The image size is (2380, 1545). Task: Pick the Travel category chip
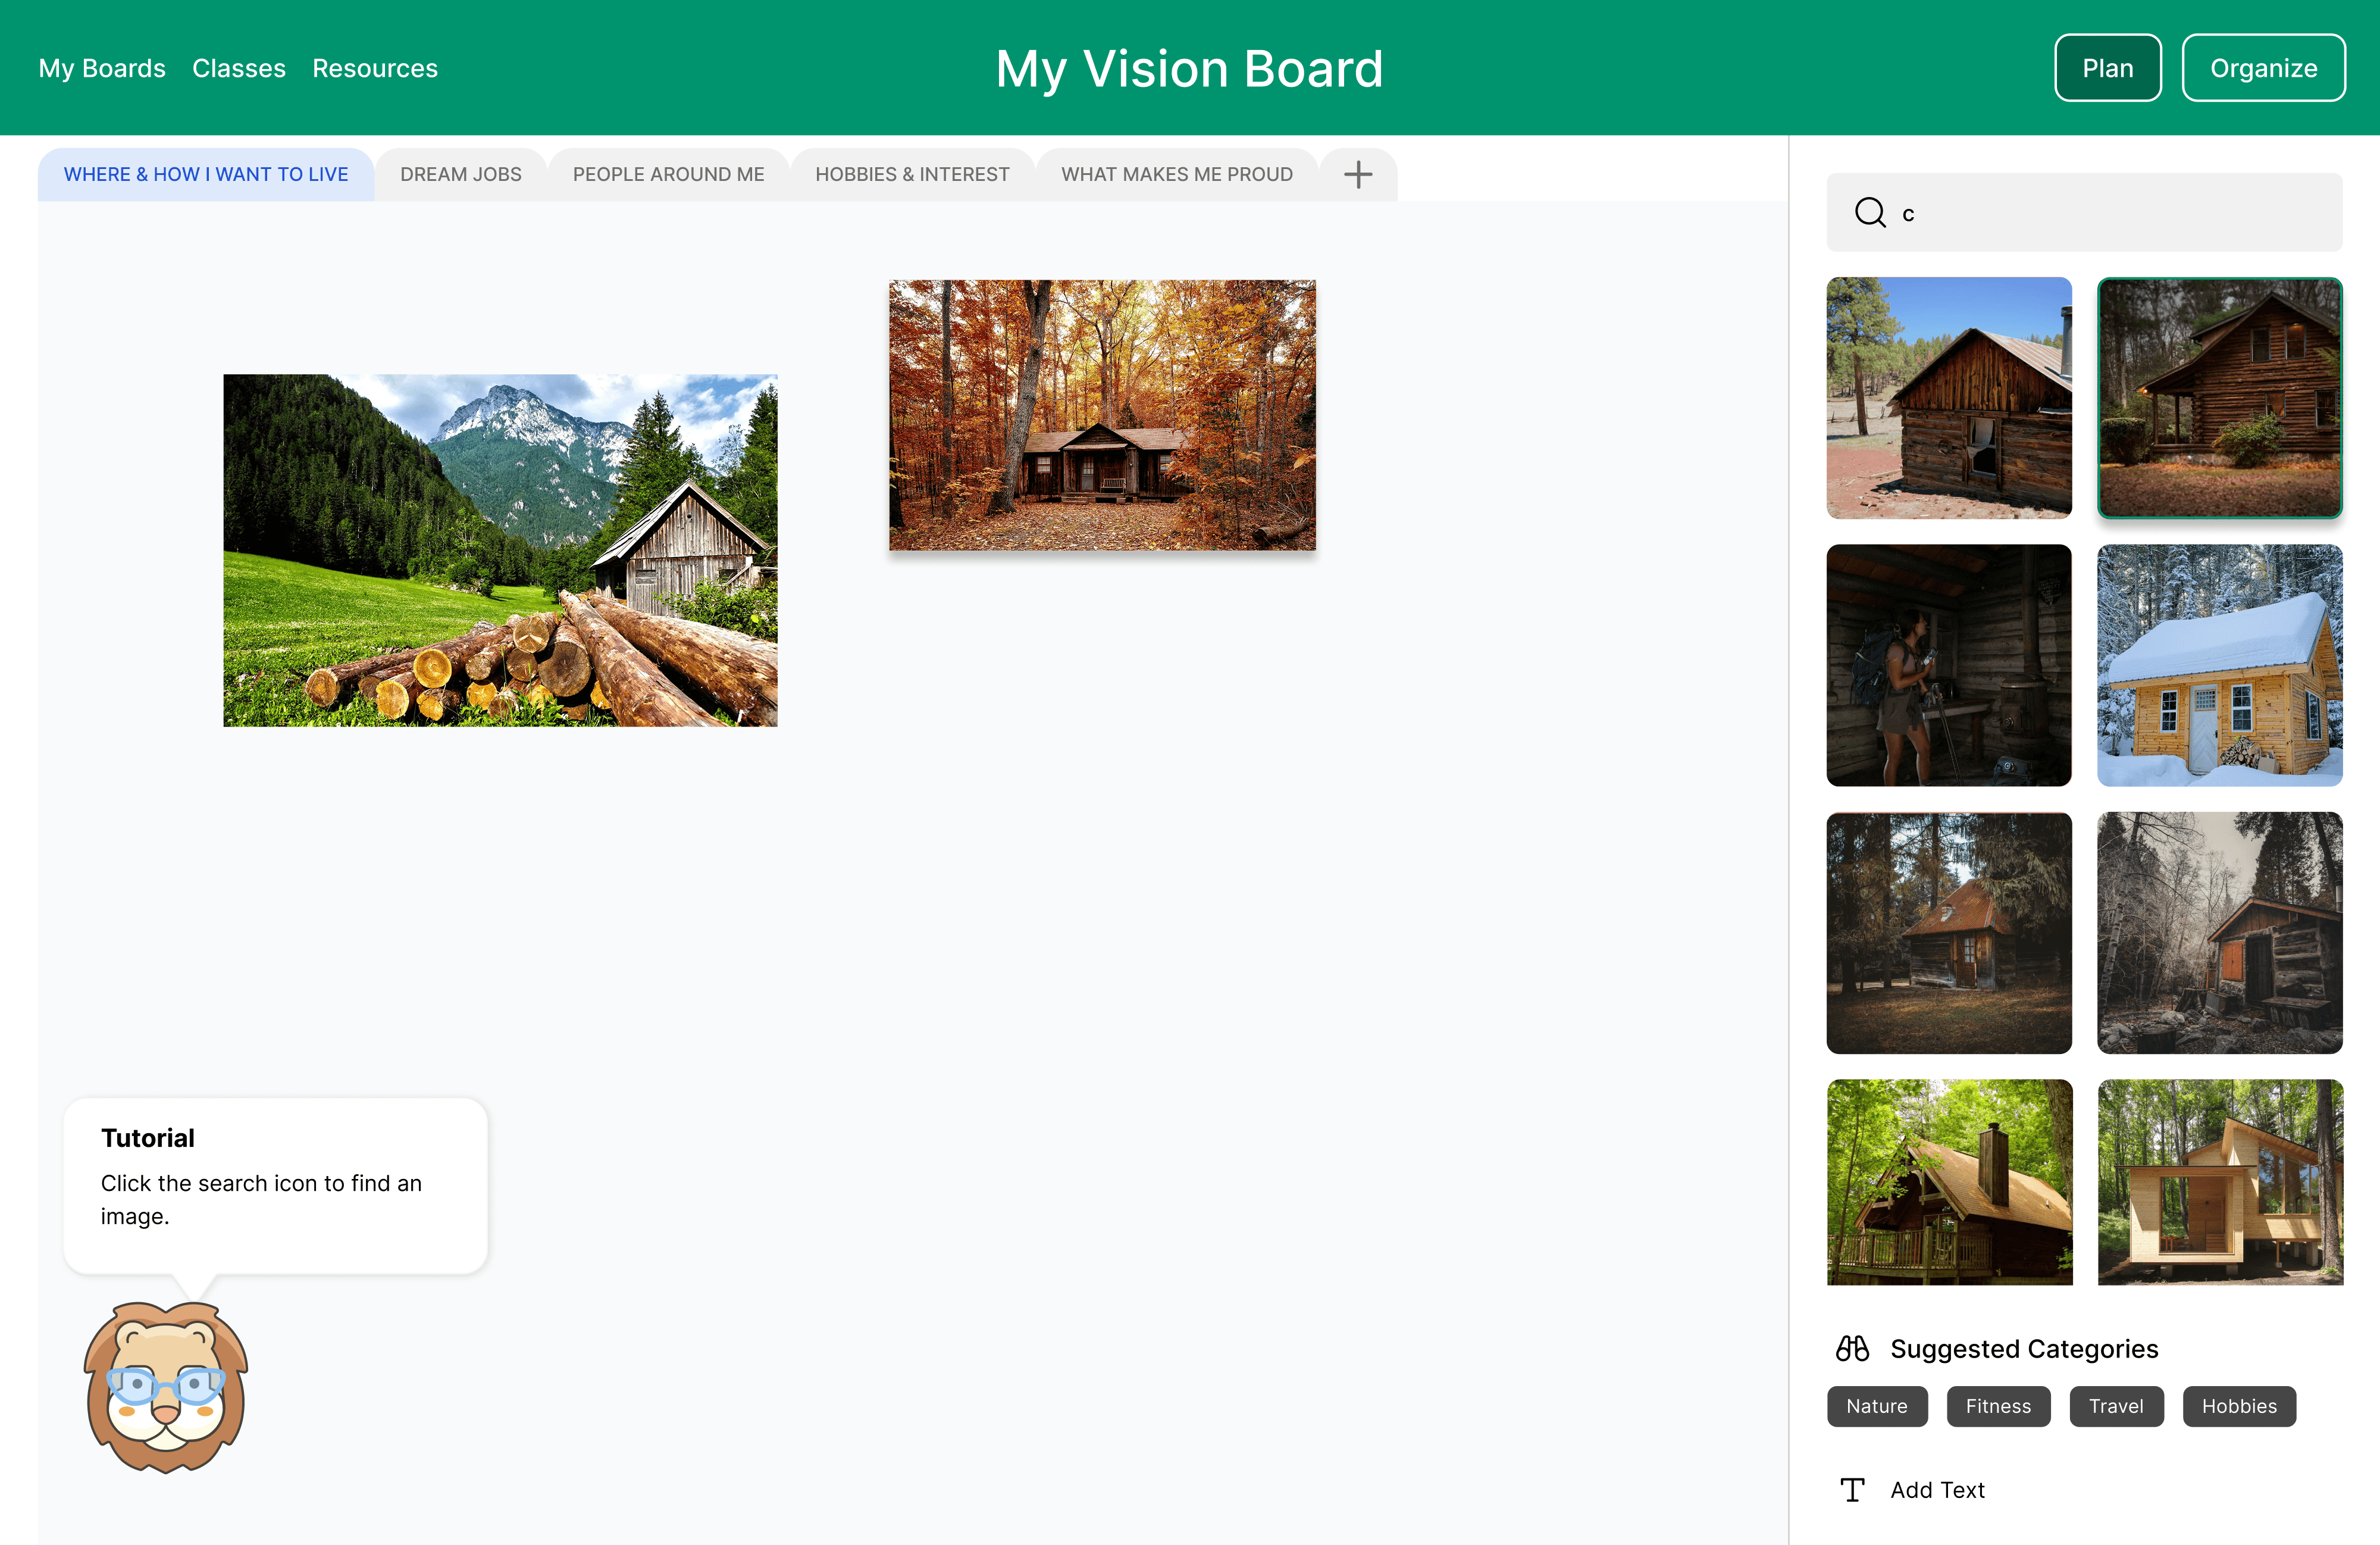tap(2115, 1406)
